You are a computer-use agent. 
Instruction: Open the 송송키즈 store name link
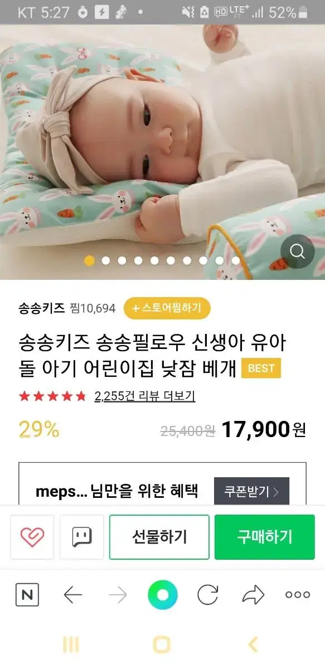[42, 308]
